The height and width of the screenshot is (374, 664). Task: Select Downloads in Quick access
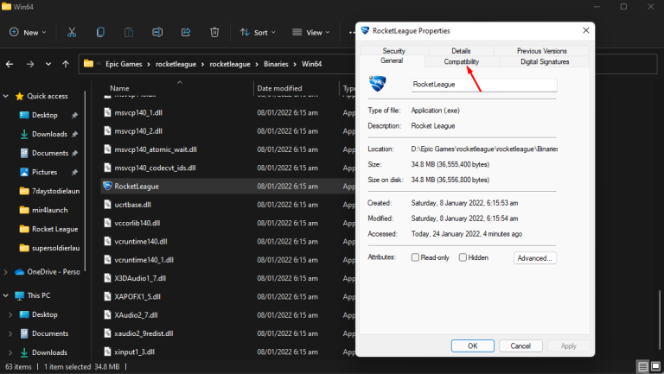pyautogui.click(x=49, y=134)
